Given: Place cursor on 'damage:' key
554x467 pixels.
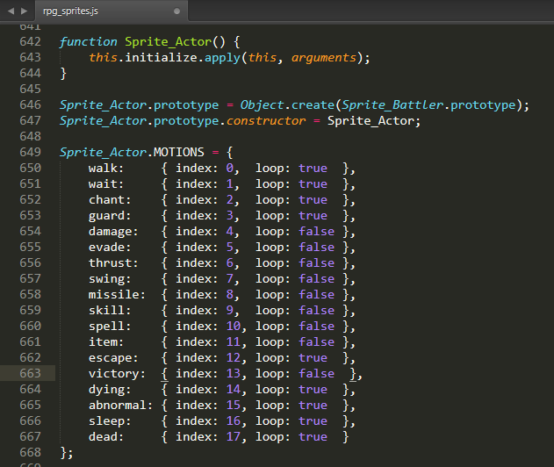Looking at the screenshot, I should point(113,232).
